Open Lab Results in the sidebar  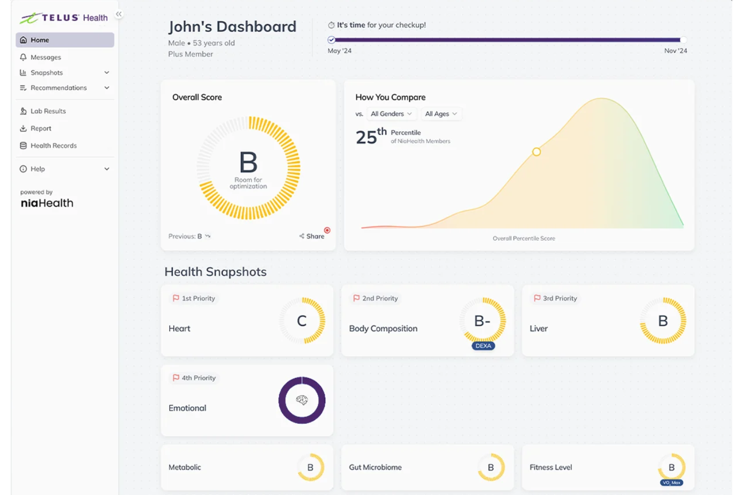[65, 111]
